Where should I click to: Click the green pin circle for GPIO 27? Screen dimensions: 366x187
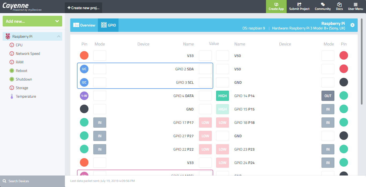84,136
